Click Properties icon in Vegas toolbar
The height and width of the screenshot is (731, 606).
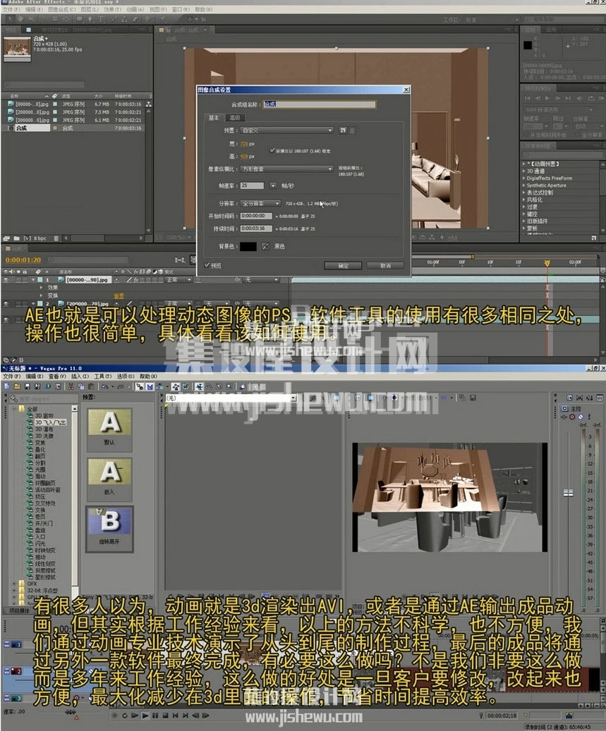coord(58,386)
